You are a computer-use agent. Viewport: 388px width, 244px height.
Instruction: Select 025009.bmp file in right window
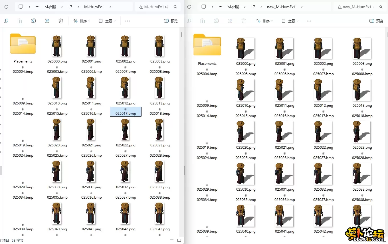point(207,104)
